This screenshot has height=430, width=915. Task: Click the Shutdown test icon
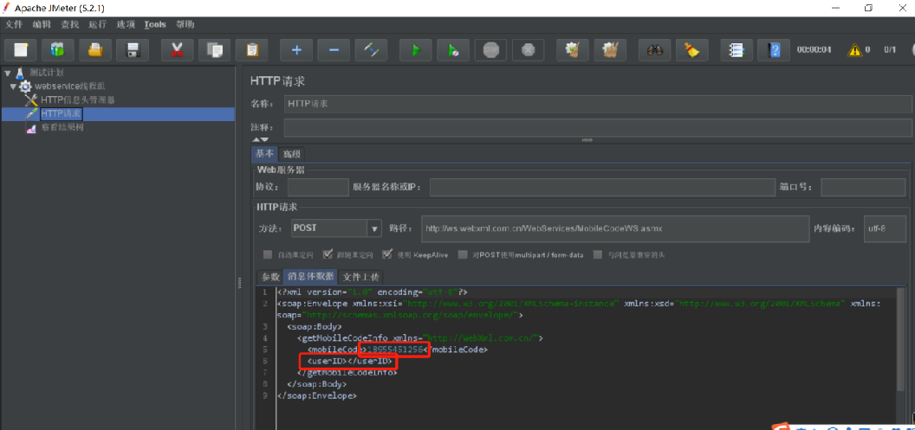528,50
